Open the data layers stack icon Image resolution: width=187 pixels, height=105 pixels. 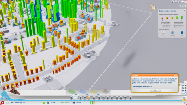point(185,103)
